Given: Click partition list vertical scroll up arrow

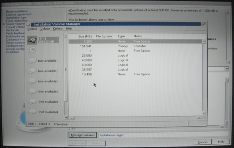Looking at the screenshot, I should (204, 42).
